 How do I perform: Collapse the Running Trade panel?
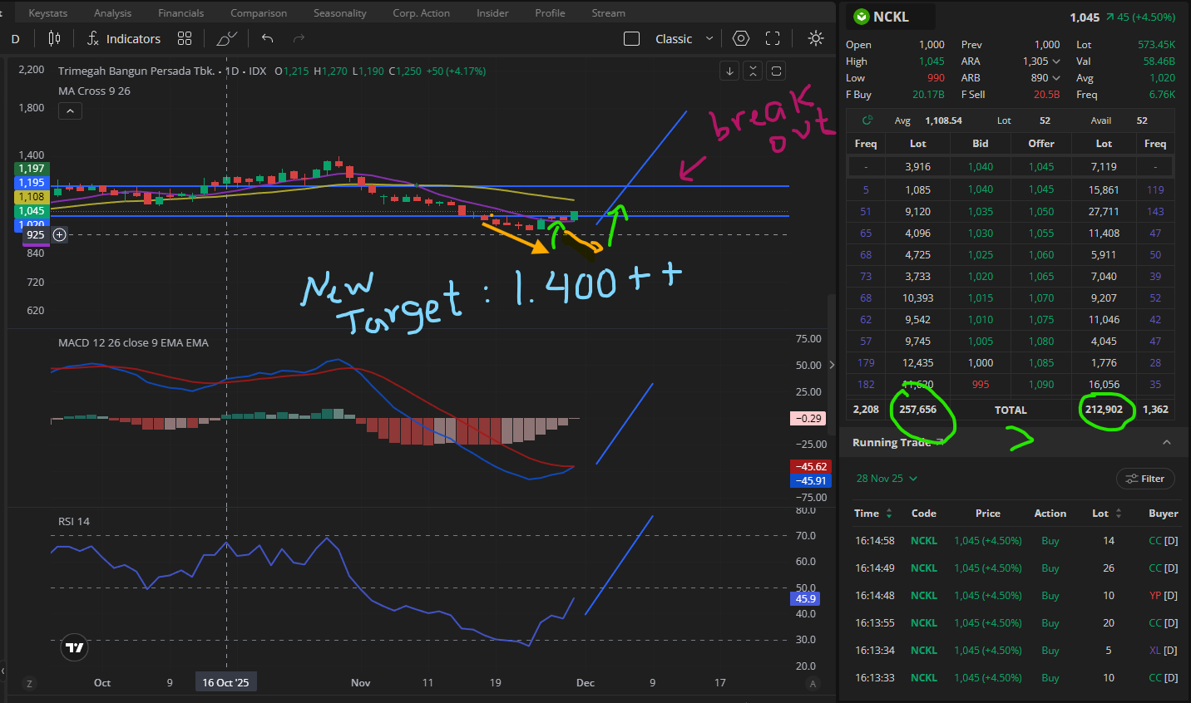(x=1166, y=442)
